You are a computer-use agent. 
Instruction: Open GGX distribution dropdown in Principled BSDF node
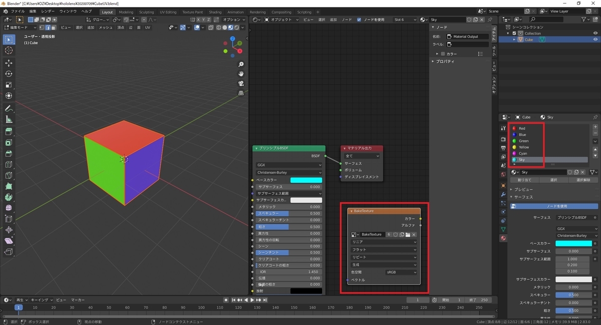(x=289, y=164)
